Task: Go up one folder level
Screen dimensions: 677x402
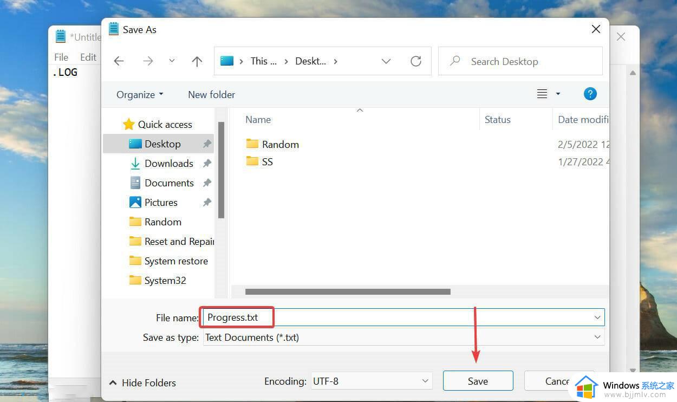Action: pos(197,61)
